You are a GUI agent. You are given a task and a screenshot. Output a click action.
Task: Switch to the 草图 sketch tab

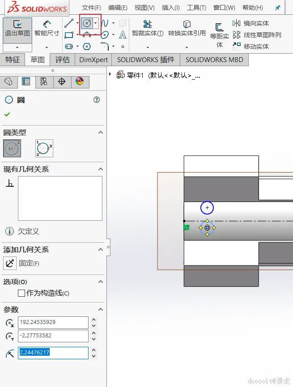click(x=37, y=60)
